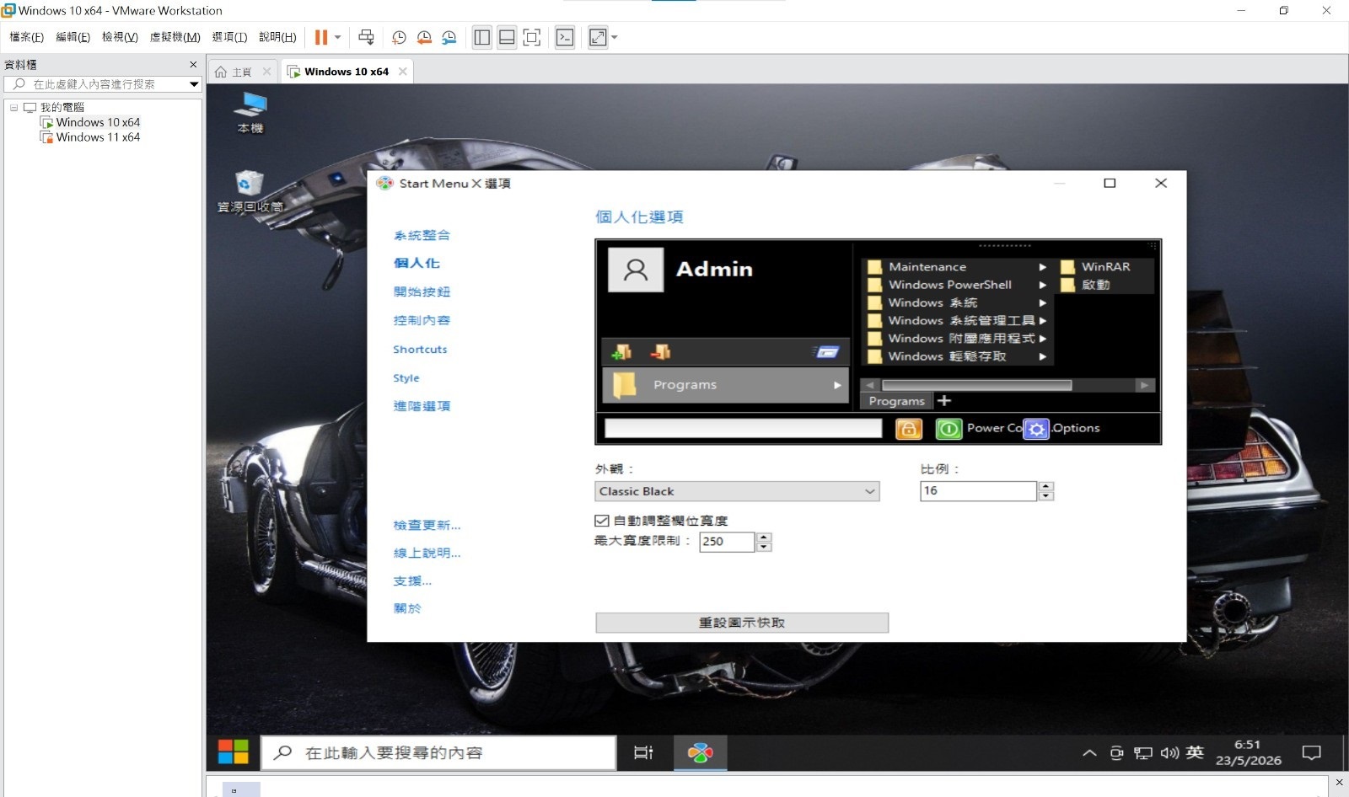The image size is (1349, 797).
Task: Click Windows PowerShell folder in the preview menu
Action: click(958, 285)
